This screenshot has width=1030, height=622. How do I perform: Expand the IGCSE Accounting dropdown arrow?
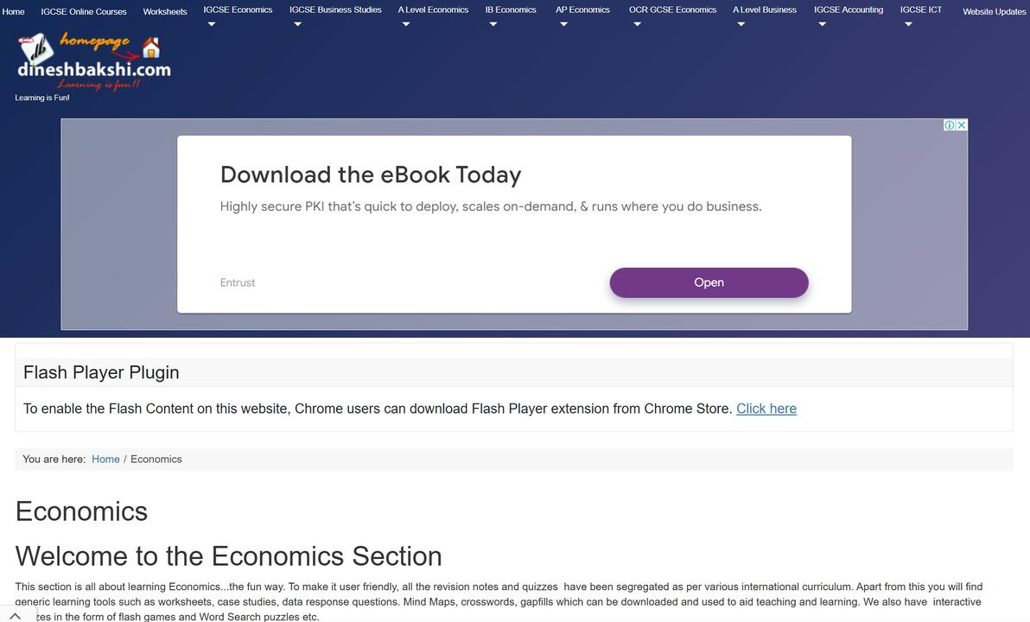[x=822, y=24]
